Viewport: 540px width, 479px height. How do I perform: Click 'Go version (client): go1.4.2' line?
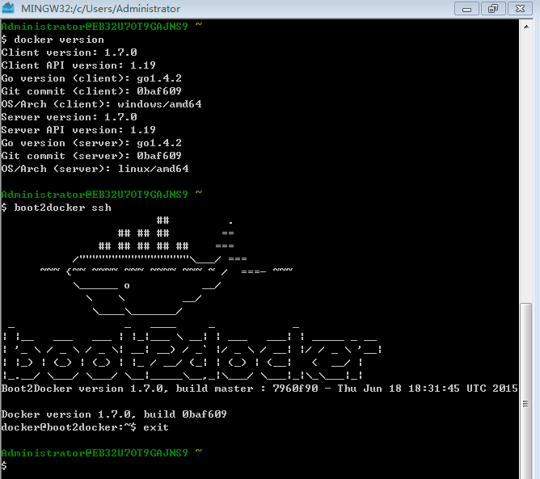point(91,78)
